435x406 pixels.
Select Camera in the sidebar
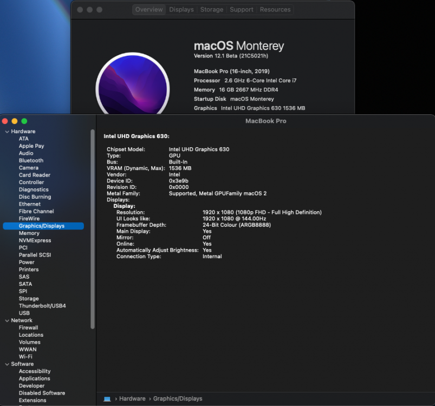(29, 168)
